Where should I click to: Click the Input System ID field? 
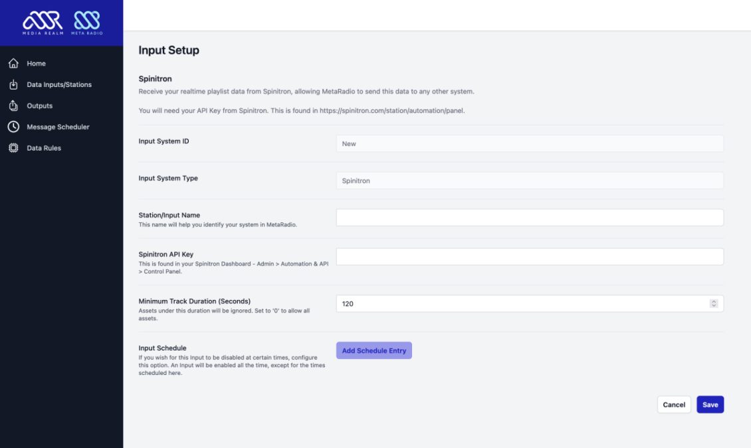point(529,143)
